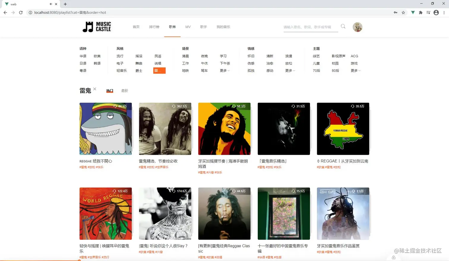View site information icon in address bar
This screenshot has height=261, width=449.
[x=30, y=12]
